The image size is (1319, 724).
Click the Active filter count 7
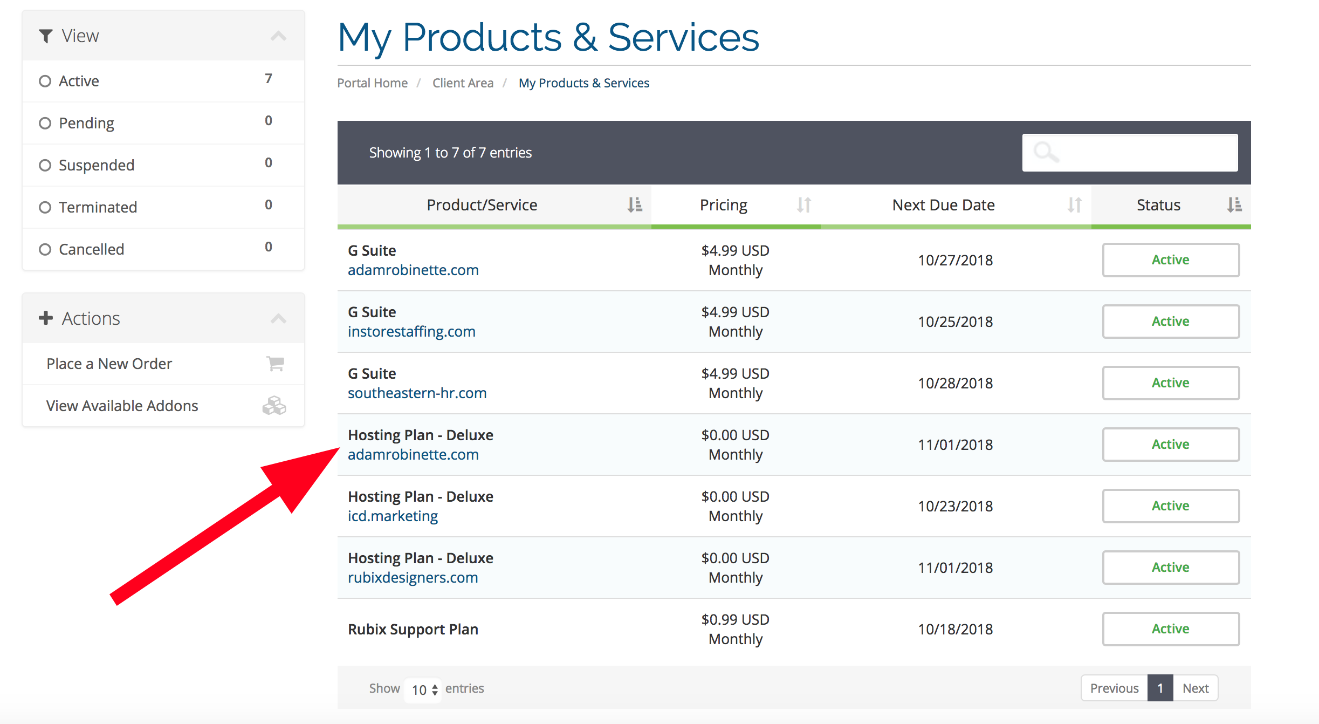point(269,79)
